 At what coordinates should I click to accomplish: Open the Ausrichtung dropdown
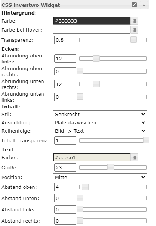[100, 122]
